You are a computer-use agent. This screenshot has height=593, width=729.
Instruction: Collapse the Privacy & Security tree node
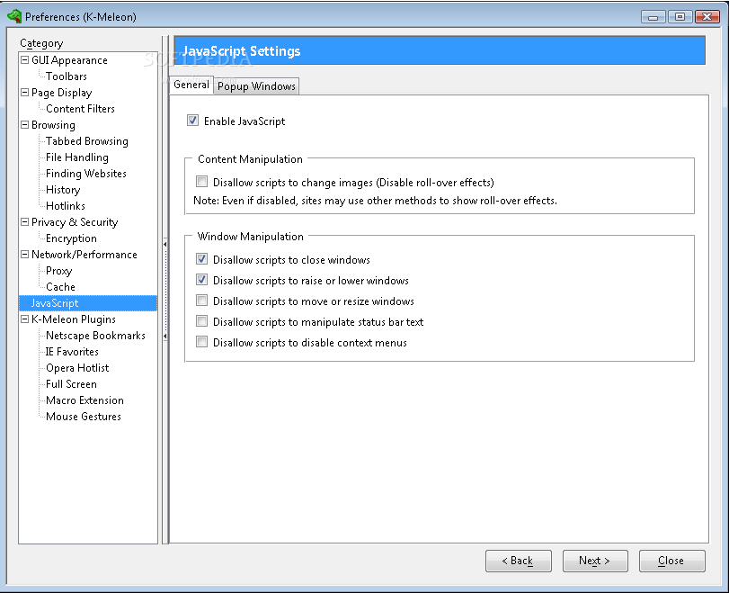(x=24, y=222)
